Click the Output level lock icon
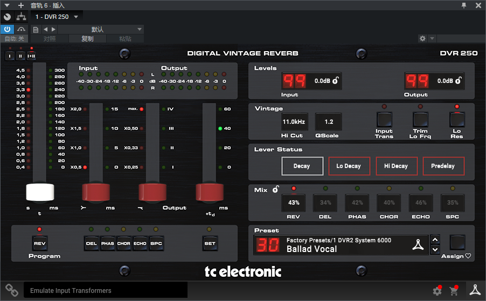Viewport: 486px width, 301px height. (458, 81)
